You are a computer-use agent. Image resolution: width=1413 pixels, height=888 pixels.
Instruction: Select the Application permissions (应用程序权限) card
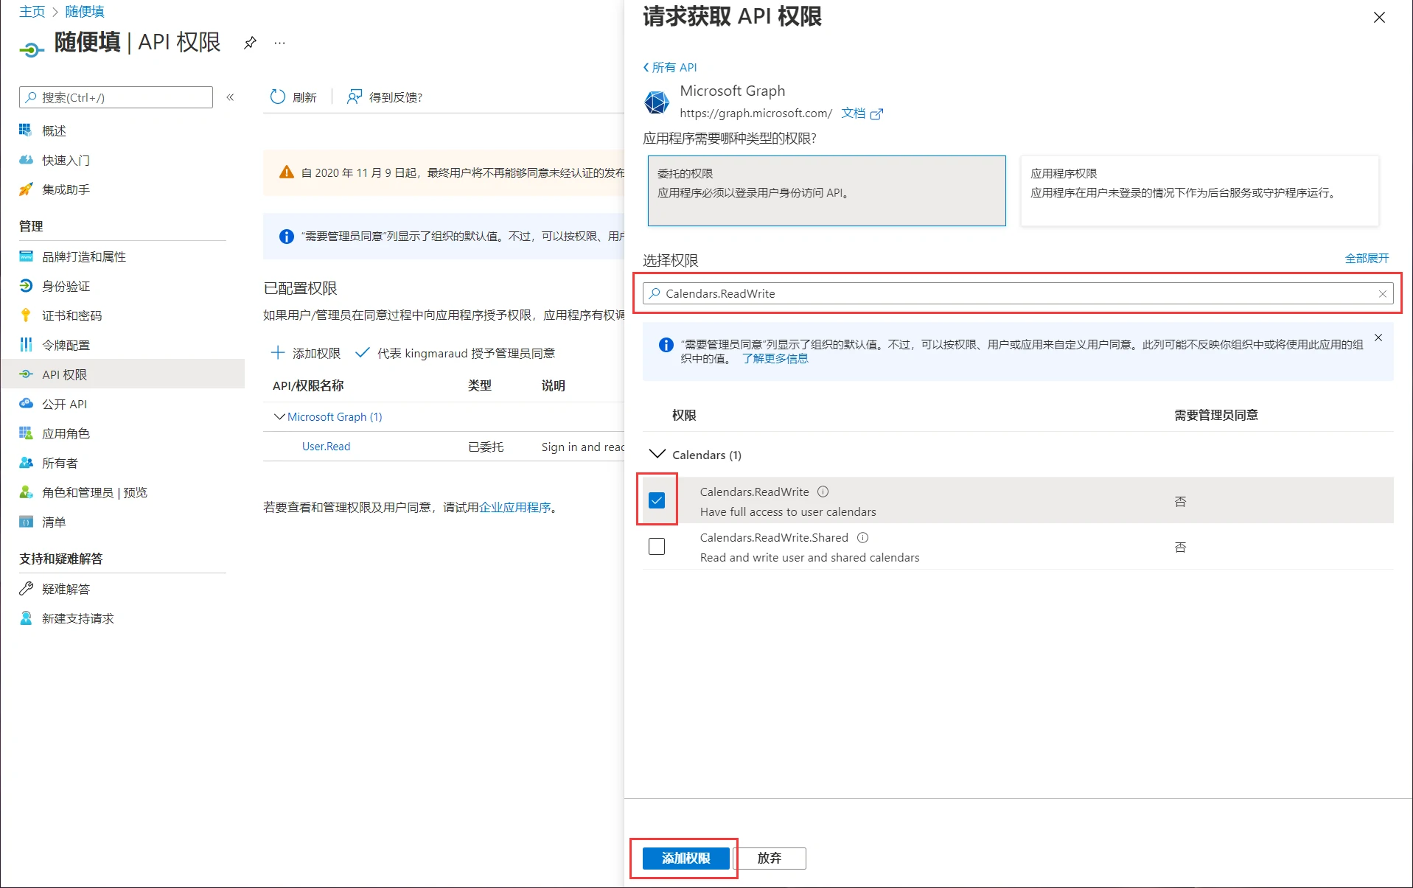coord(1199,190)
